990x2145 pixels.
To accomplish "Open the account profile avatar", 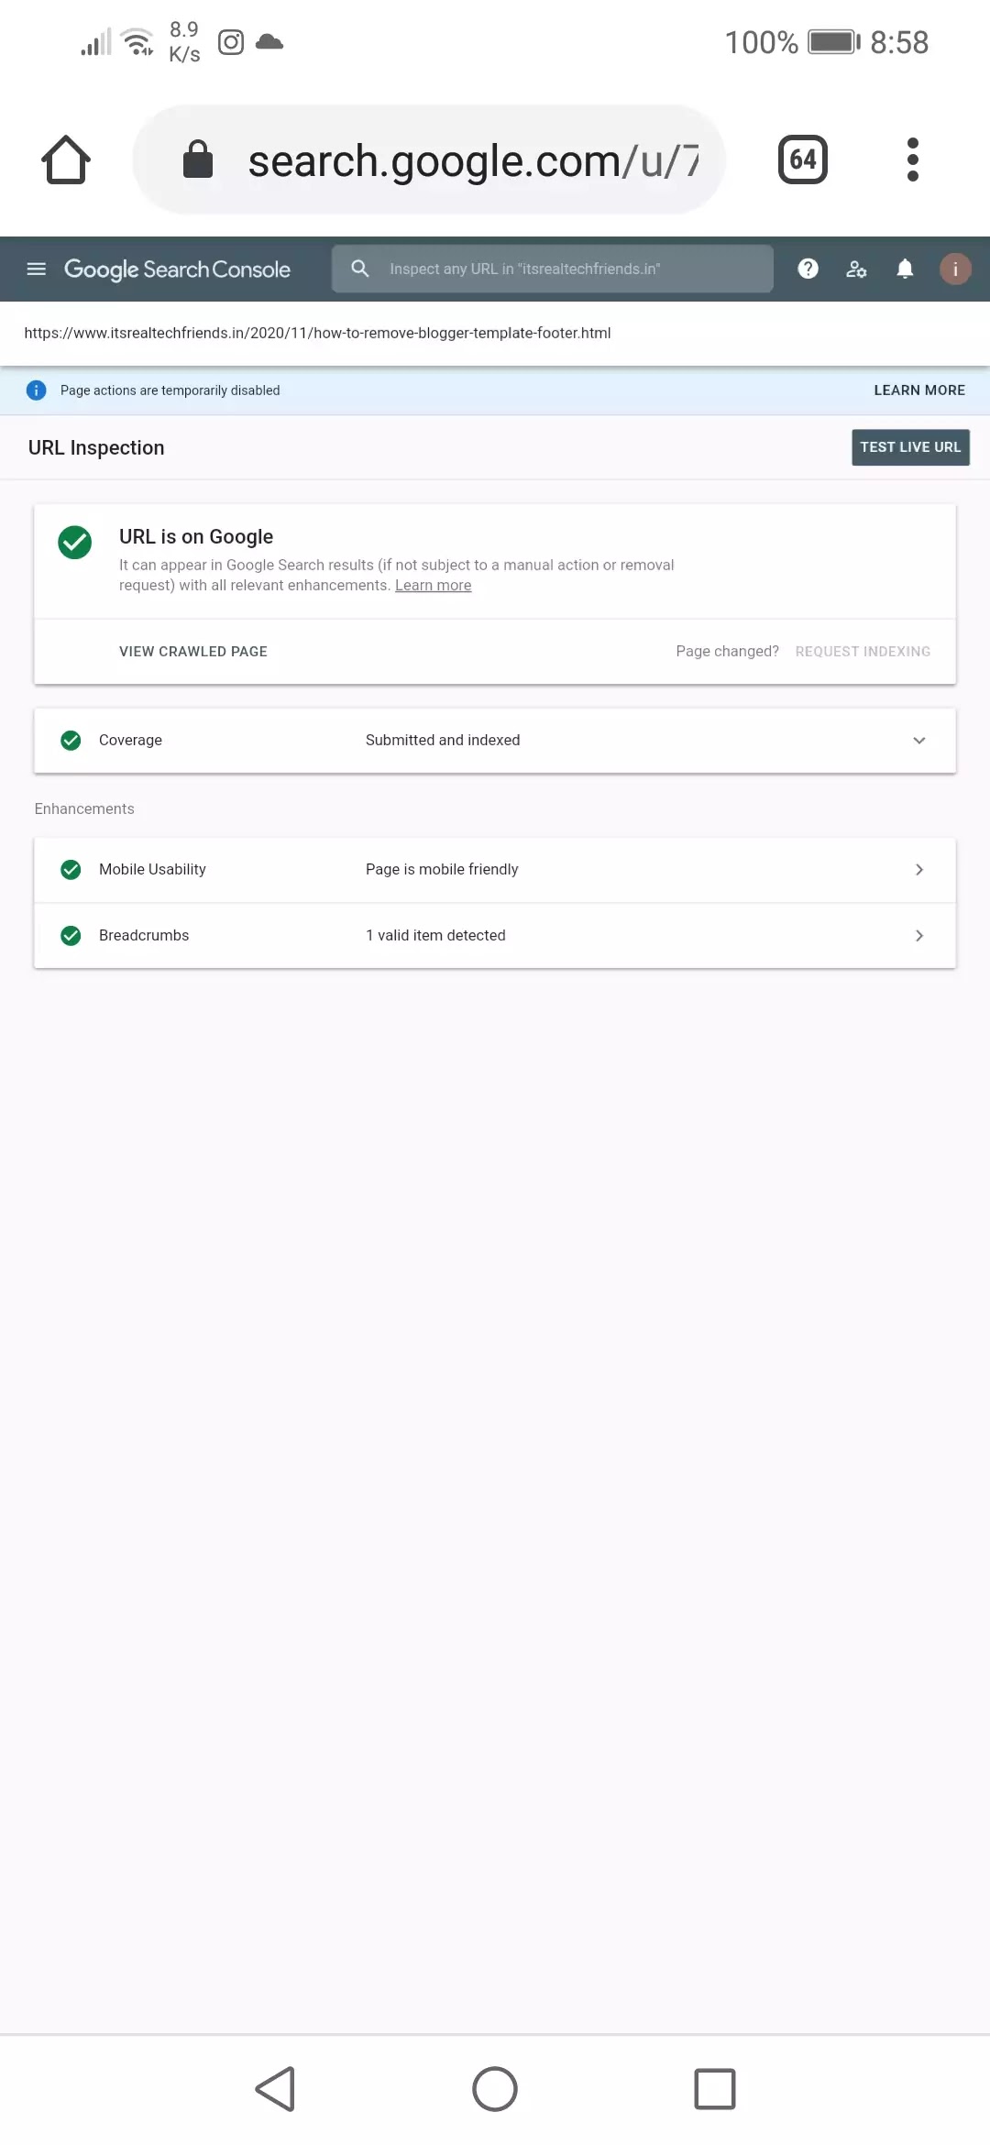I will 955,269.
